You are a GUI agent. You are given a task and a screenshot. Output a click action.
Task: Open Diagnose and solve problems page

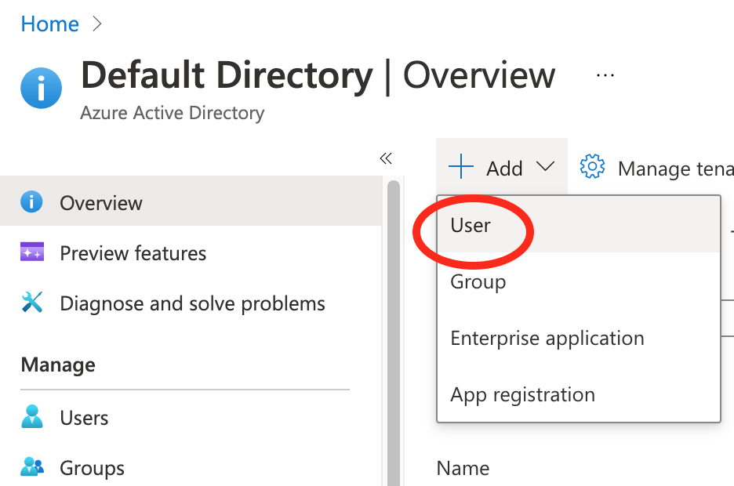click(192, 303)
